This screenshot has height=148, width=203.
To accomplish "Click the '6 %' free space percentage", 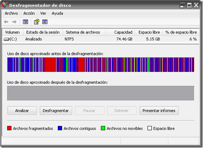I will [x=193, y=39].
